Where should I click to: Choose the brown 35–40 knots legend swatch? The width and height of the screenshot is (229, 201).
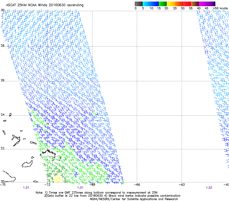click(195, 4)
